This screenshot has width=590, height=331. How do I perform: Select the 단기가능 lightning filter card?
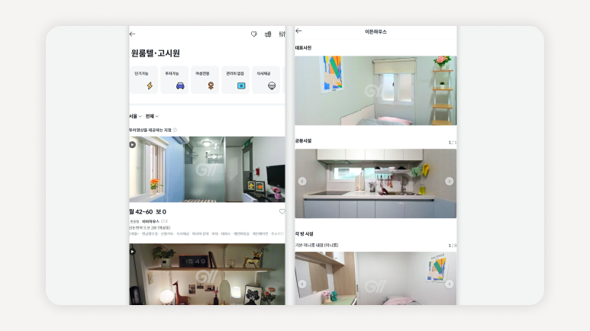pos(143,80)
